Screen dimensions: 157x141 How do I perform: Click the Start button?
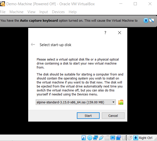pyautogui.click(x=88, y=116)
